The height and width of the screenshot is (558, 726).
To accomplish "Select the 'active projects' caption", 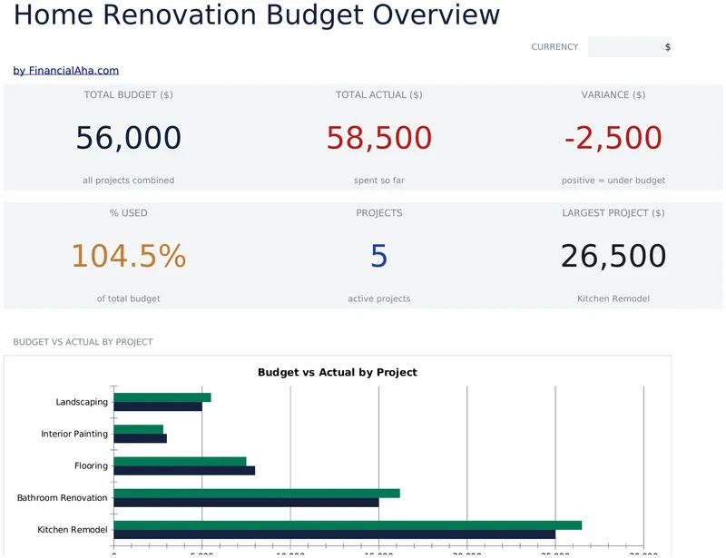I will [x=378, y=299].
